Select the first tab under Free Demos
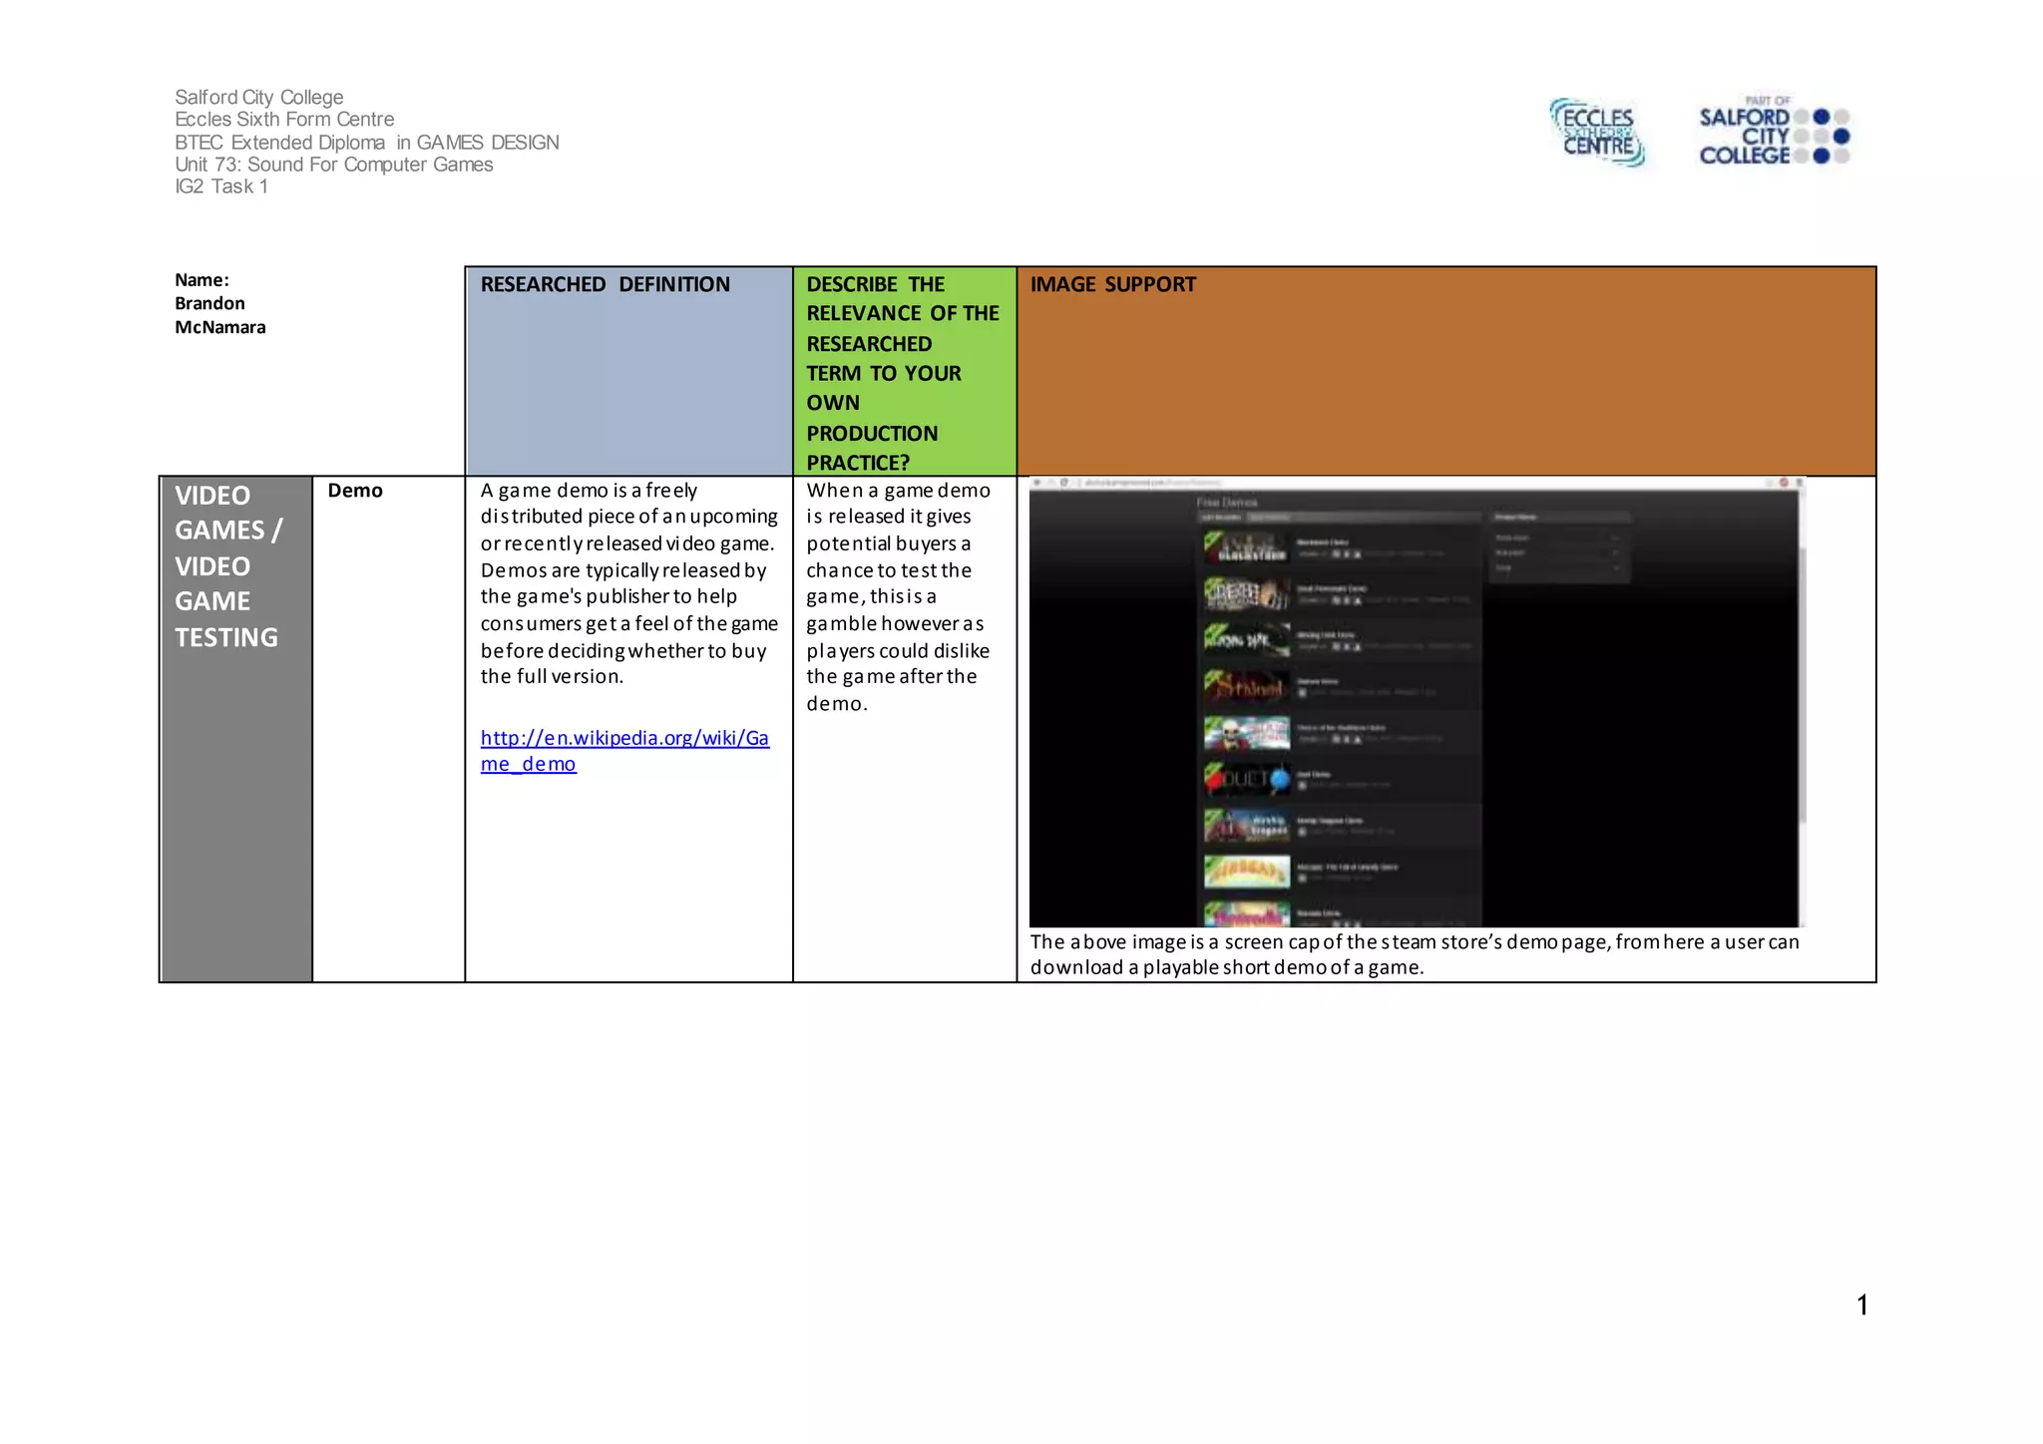This screenshot has height=1444, width=2043. 1221,518
